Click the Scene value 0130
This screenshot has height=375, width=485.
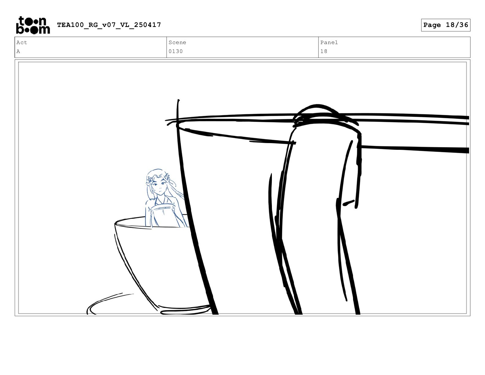tap(176, 51)
